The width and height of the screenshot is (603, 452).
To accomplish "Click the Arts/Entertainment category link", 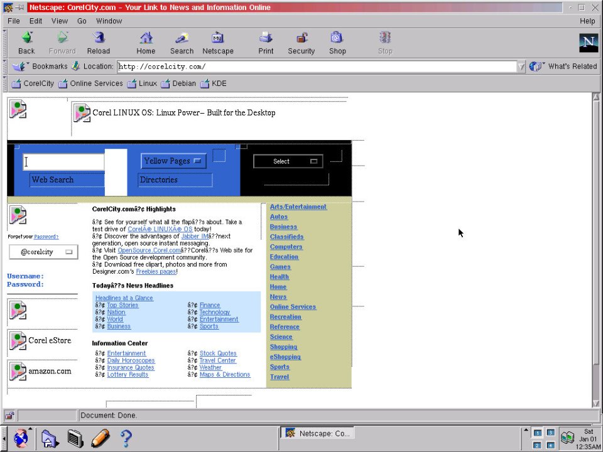I will [x=298, y=207].
